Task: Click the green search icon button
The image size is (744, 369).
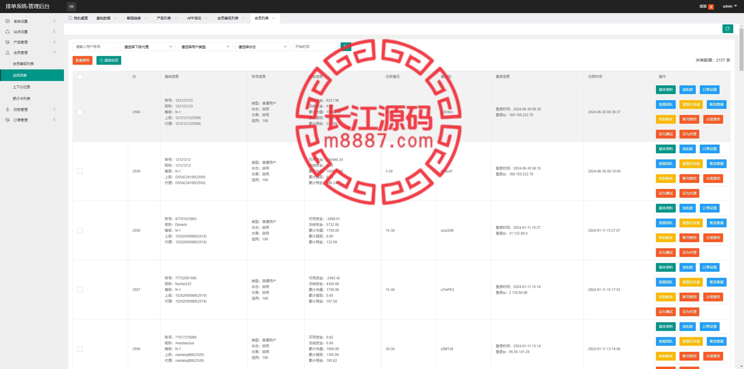Action: tap(346, 47)
